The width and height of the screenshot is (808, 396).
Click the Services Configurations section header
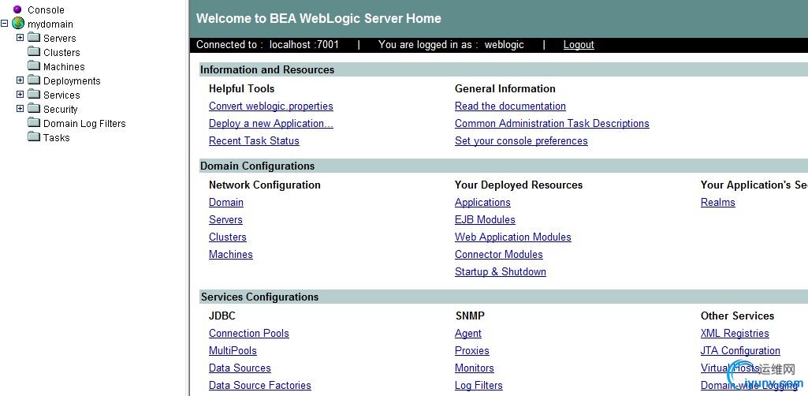coord(504,297)
